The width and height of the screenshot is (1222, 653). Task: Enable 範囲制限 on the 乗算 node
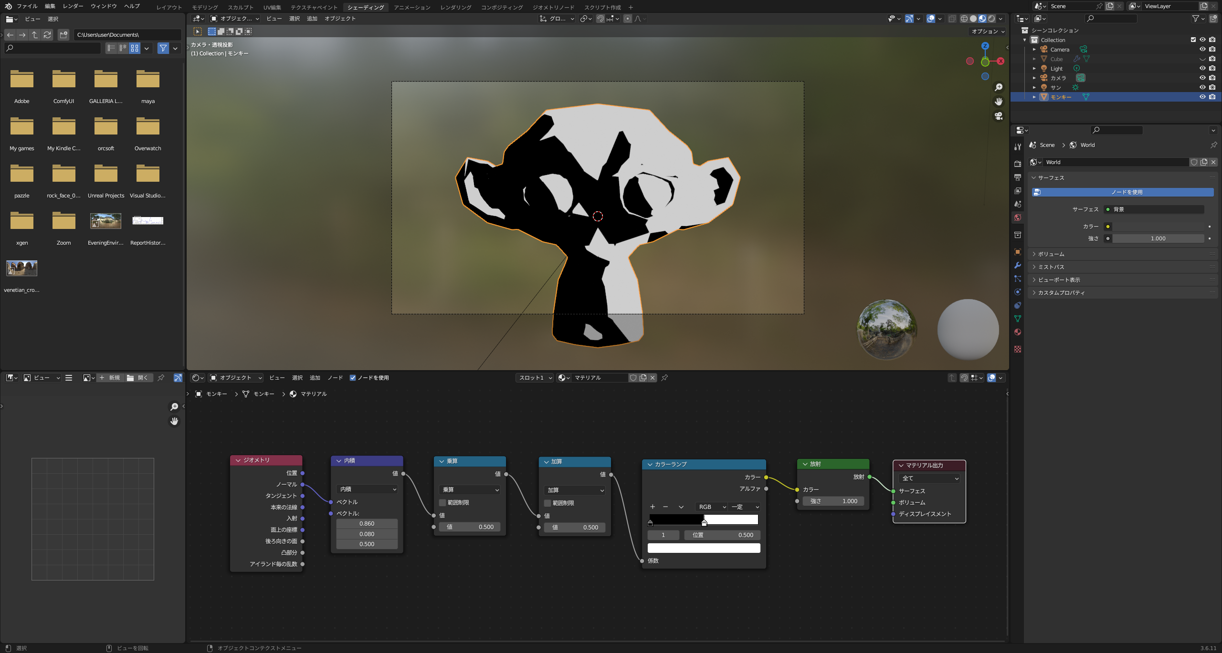tap(442, 503)
